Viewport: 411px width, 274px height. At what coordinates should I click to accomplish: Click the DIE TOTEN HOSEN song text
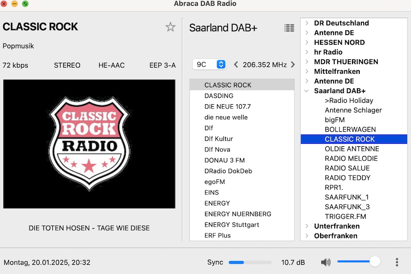click(x=89, y=228)
